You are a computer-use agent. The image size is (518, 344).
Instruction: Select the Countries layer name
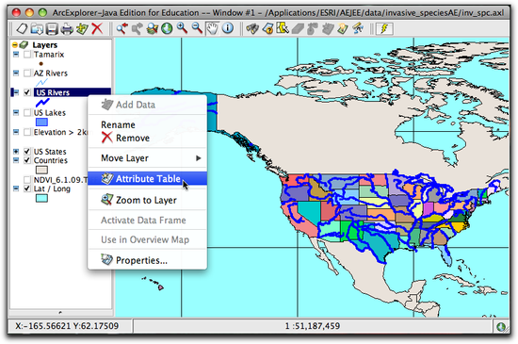[51, 160]
